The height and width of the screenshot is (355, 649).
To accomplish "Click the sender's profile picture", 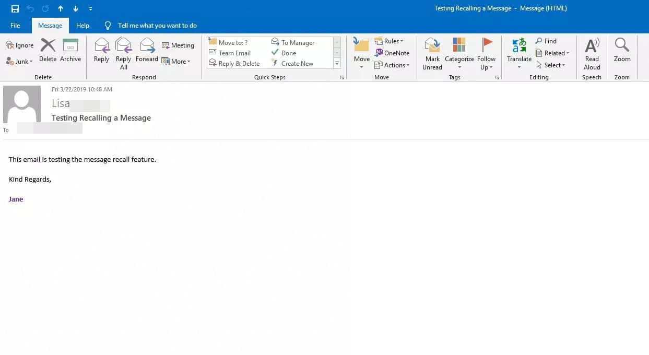I will click(x=22, y=104).
